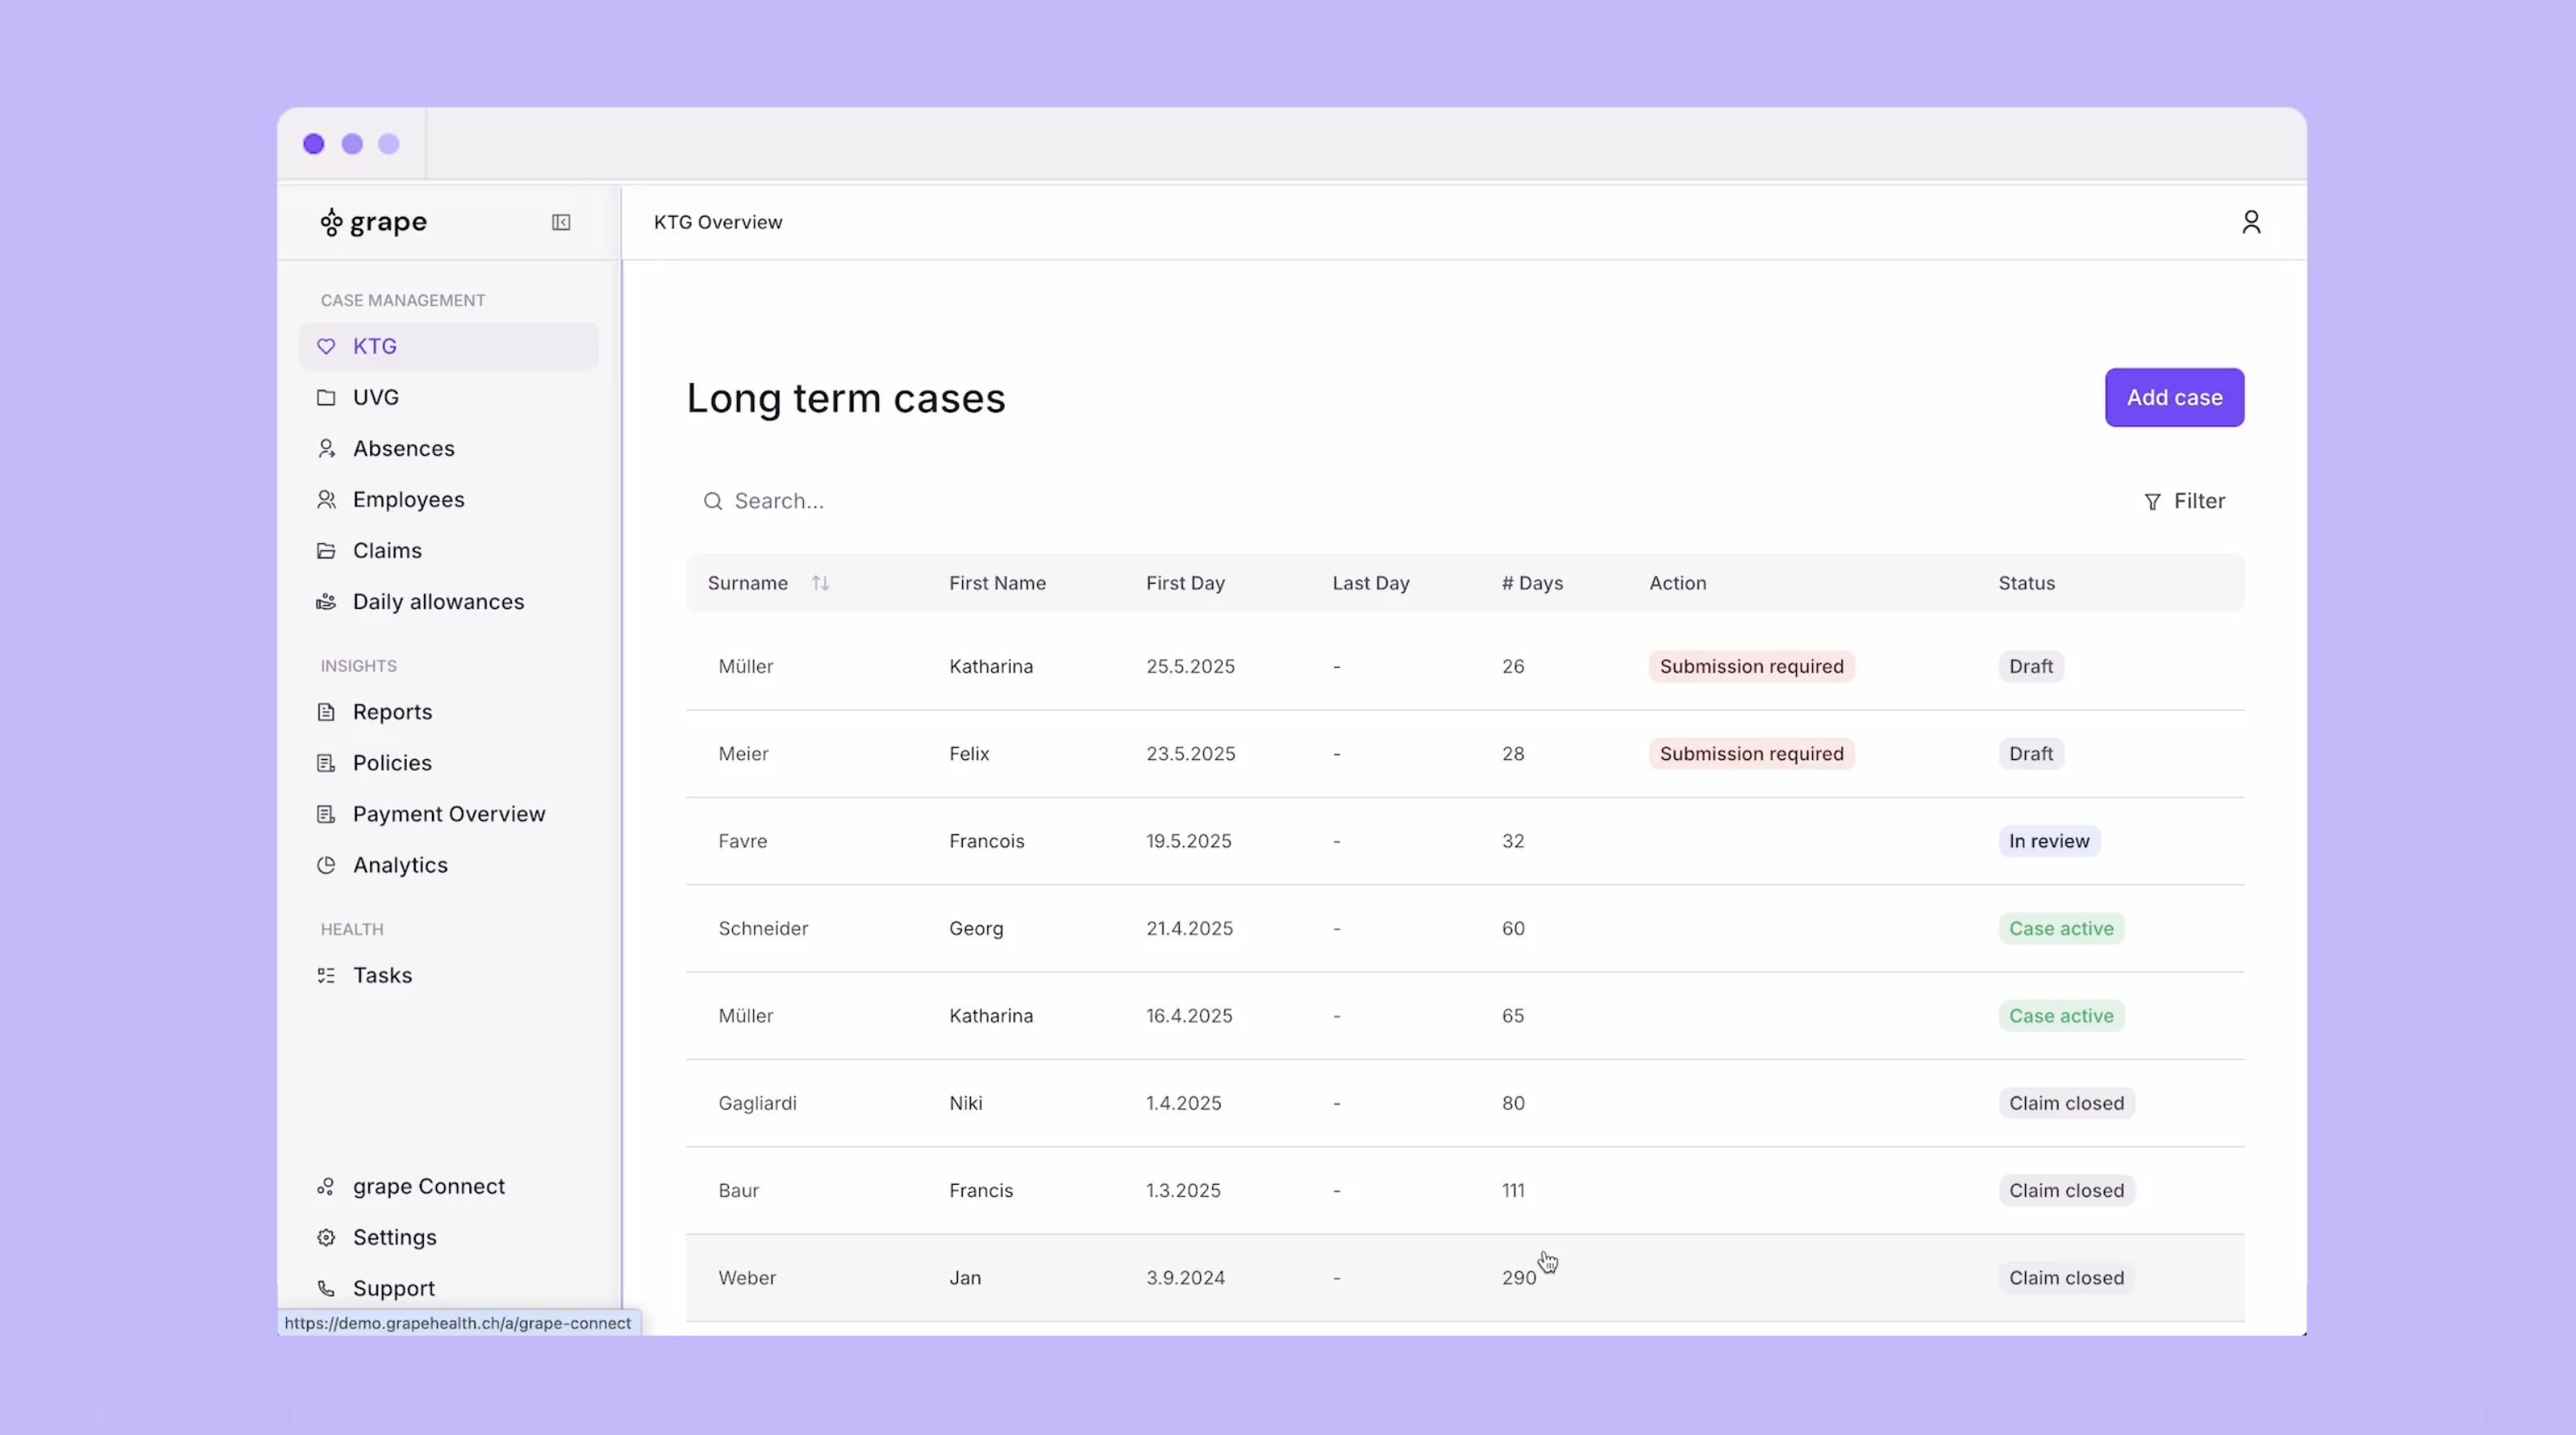This screenshot has width=2576, height=1435.
Task: Click Submission required badge in Felix row
Action: coord(1751,754)
